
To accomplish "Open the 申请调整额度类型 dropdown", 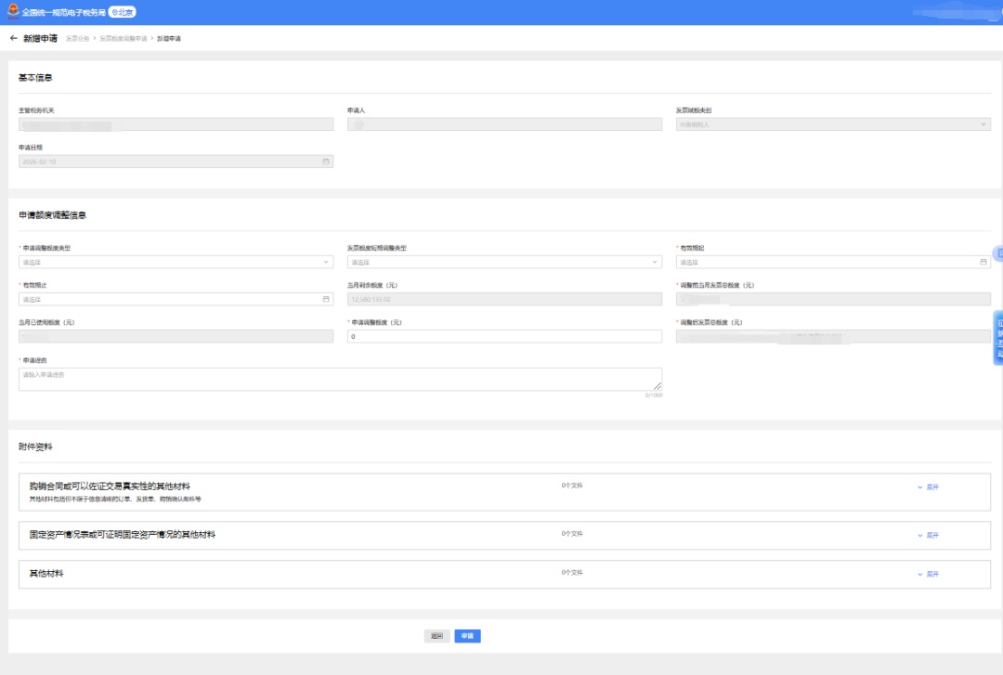I will pos(176,262).
